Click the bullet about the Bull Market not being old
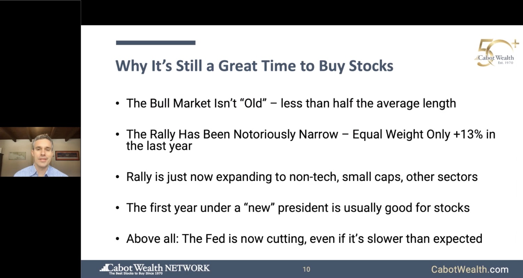This screenshot has height=278, width=523. tap(291, 103)
